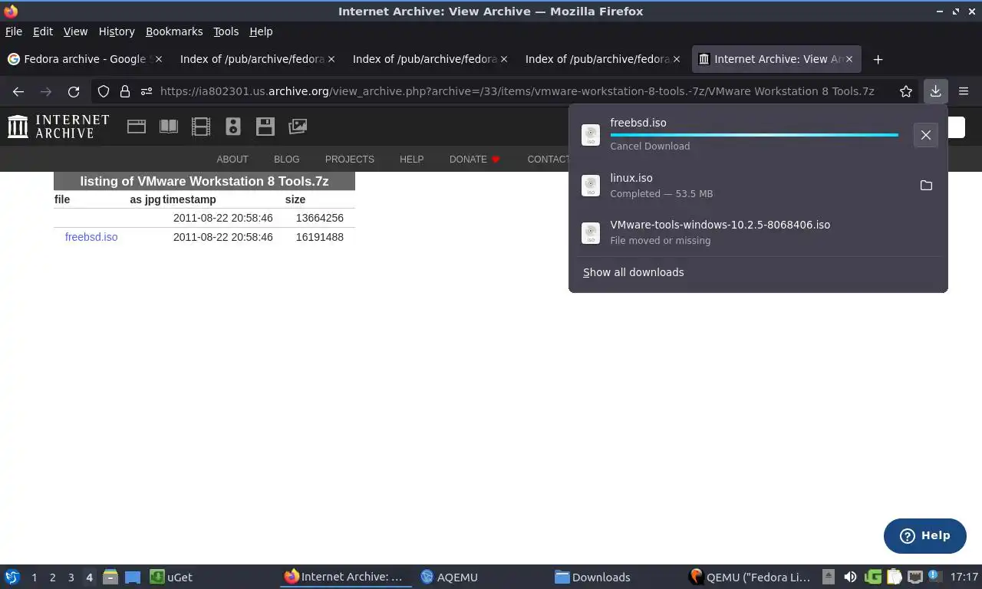Click the blue Help chat button
Screen dimensions: 982x589
[924, 535]
